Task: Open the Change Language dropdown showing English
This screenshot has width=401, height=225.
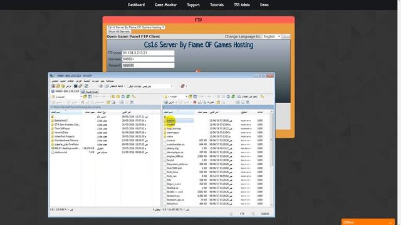Action: pyautogui.click(x=271, y=36)
